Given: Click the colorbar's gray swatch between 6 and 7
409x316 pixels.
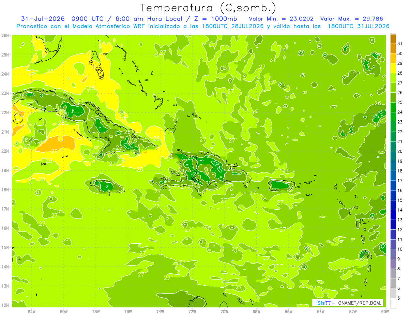Looking at the screenshot, I should tap(393, 283).
